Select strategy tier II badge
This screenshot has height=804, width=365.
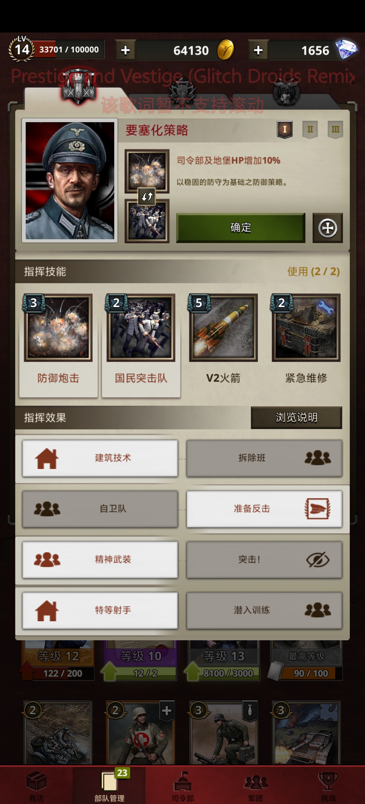tap(310, 129)
